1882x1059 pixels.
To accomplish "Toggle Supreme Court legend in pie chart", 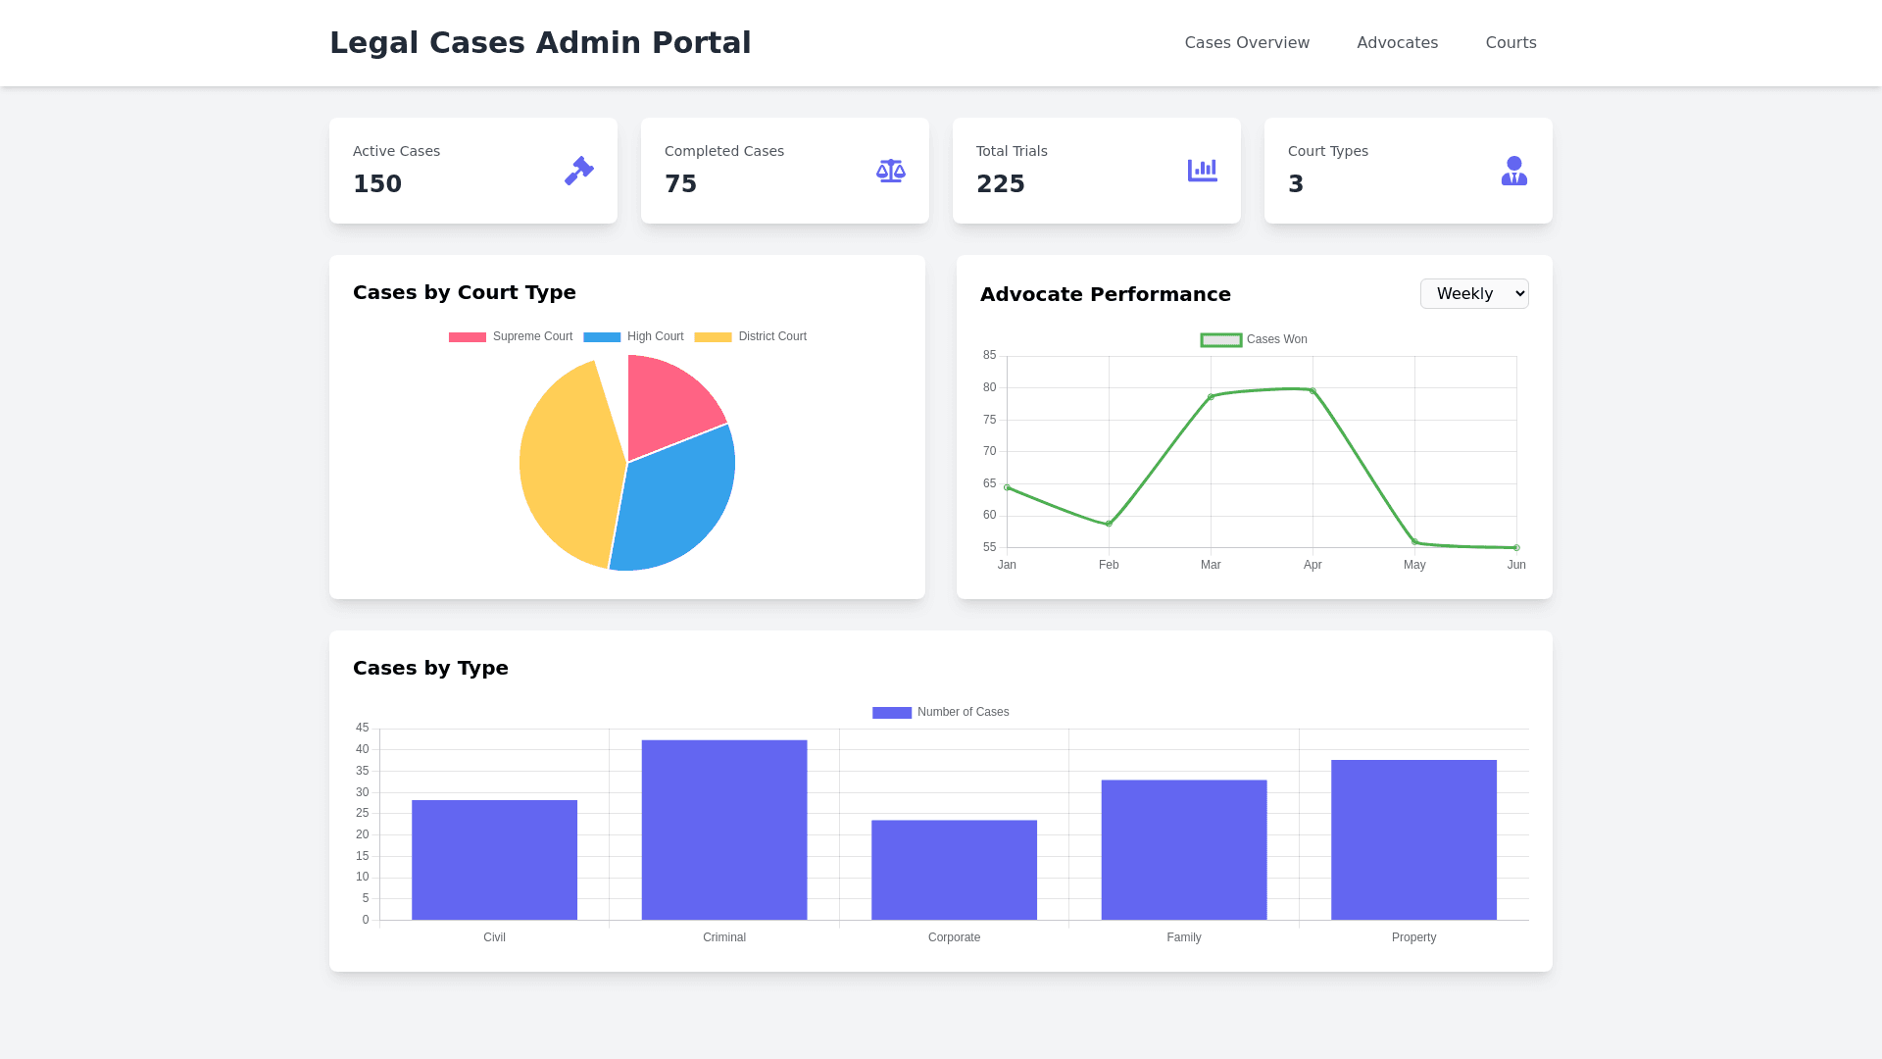I will point(510,336).
